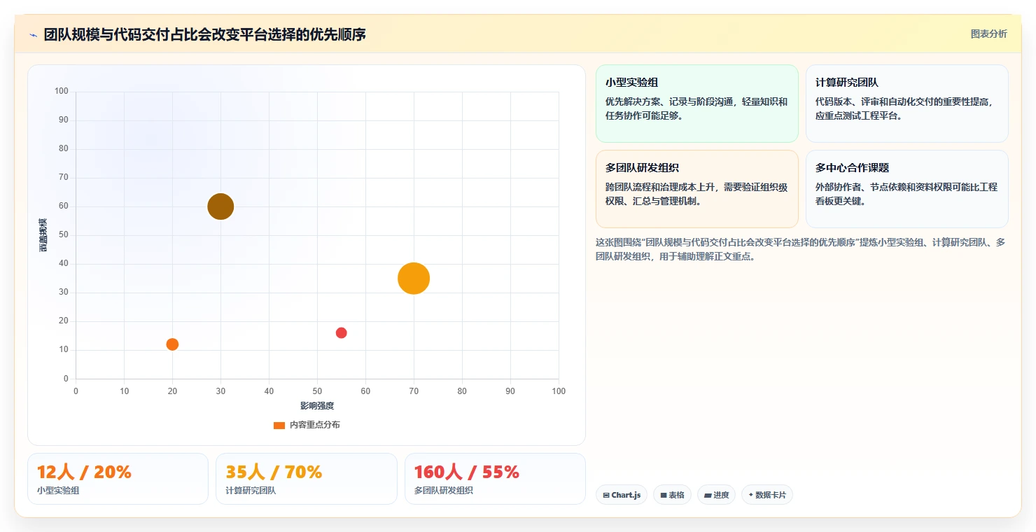Screen dimensions: 1036x532
Task: Click the 覆盖规模 y-axis label
Action: coord(43,235)
